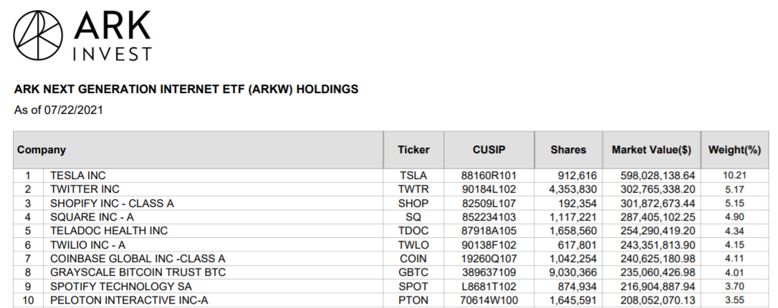Click the Market Value($) column header
Image resolution: width=778 pixels, height=308 pixels.
click(651, 150)
